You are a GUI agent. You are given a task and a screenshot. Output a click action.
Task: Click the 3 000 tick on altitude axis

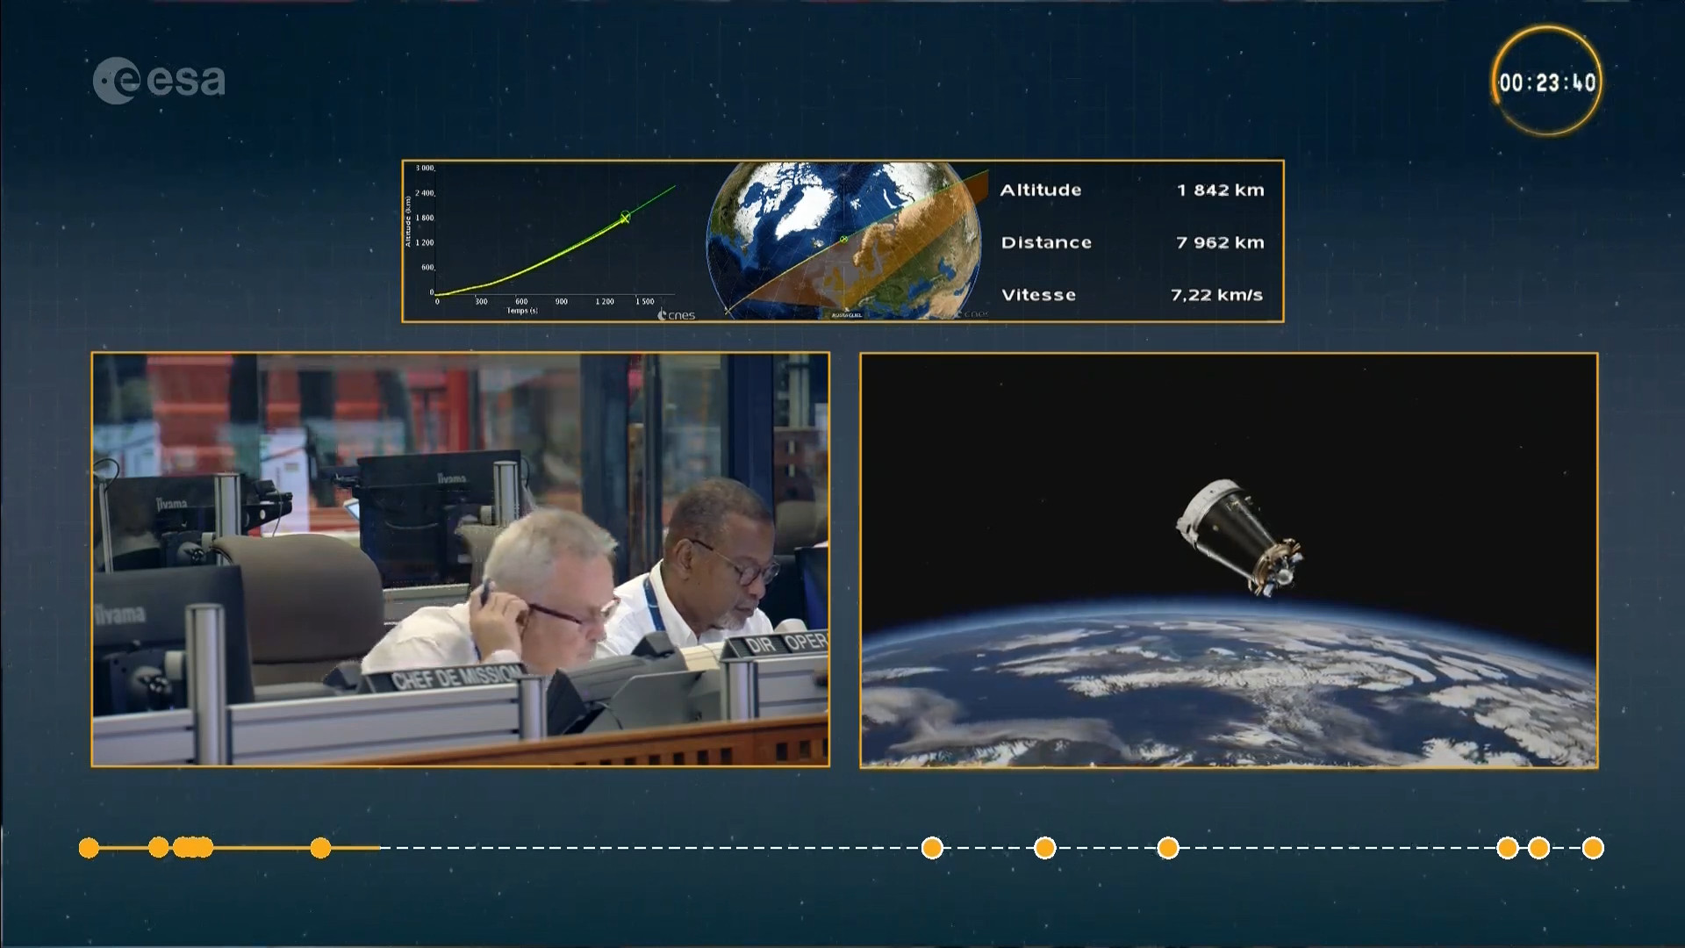(x=425, y=168)
